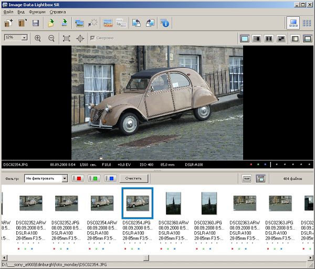Viewport: 315px width, 269px height.
Task: Set blue label under DSC02363.JPG thumbnail
Action: 281,249
